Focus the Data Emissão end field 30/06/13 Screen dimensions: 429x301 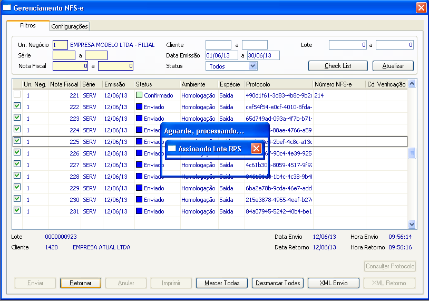tap(264, 55)
